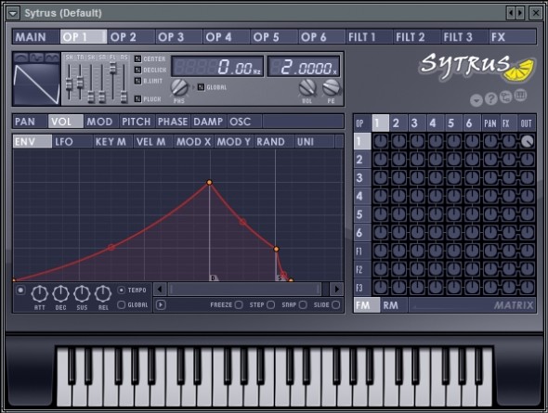Click the DEC envelope knob
The image size is (548, 413).
60,293
